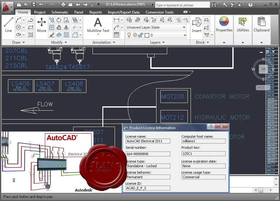Switch to the Home ribbon tab
This screenshot has width=280, height=201.
coord(23,12)
